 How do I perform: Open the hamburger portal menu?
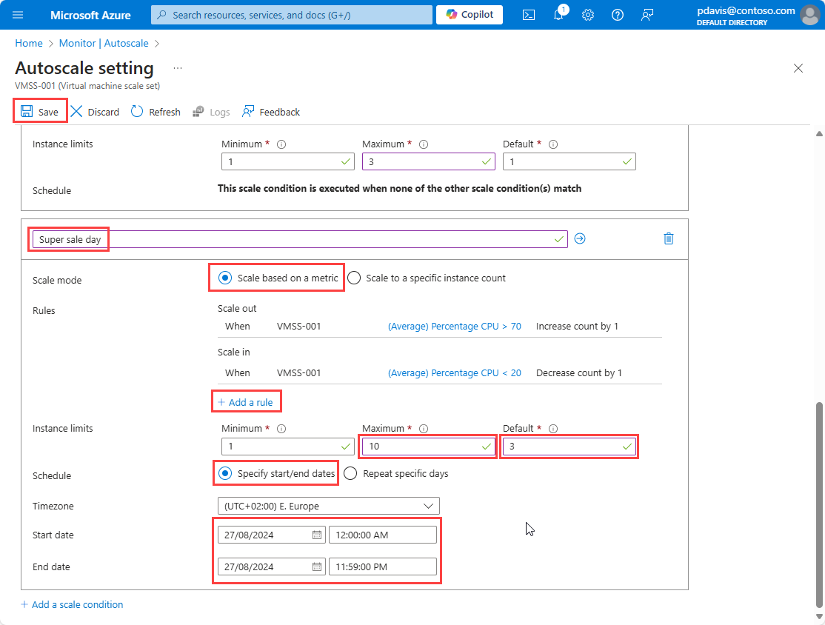[x=18, y=15]
